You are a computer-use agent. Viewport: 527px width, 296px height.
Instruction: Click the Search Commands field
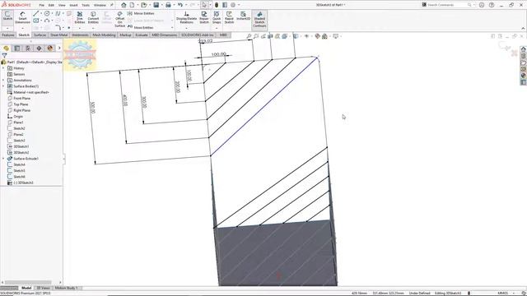447,5
